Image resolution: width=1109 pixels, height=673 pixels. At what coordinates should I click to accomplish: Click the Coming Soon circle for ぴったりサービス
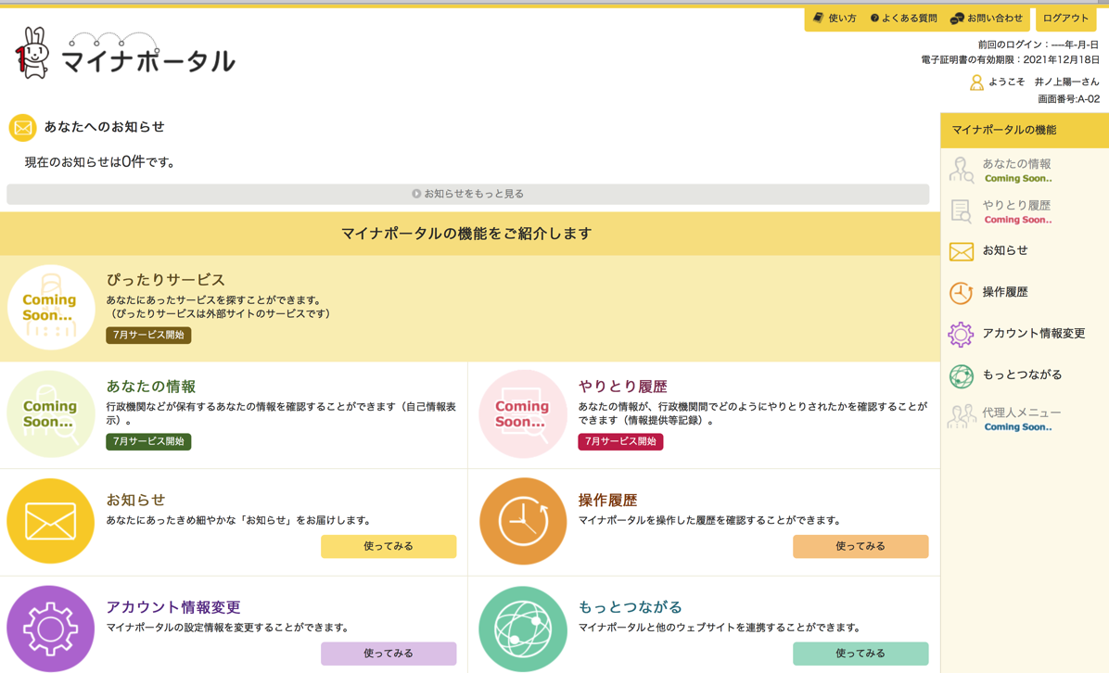pyautogui.click(x=51, y=308)
